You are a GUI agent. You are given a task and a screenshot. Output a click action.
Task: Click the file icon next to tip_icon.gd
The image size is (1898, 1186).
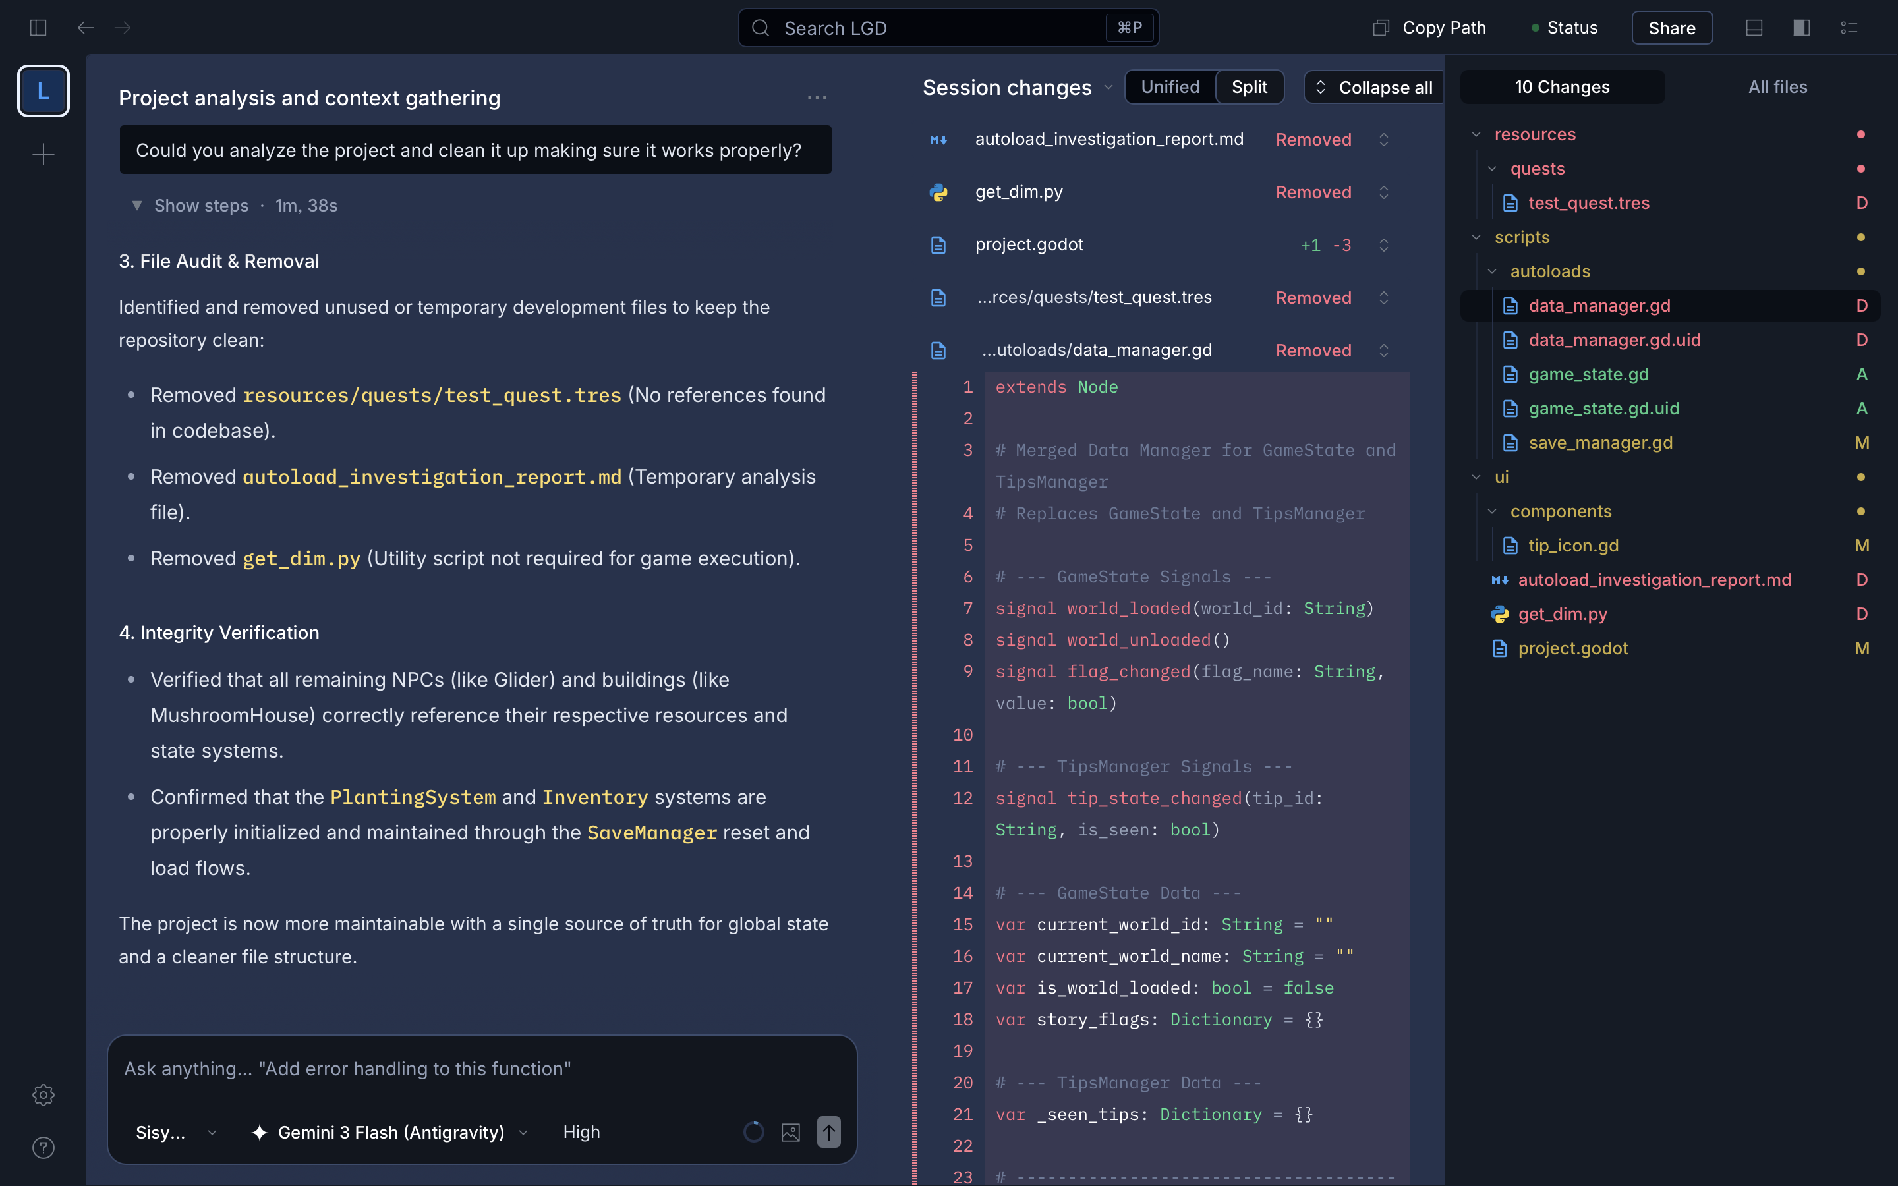tap(1510, 546)
